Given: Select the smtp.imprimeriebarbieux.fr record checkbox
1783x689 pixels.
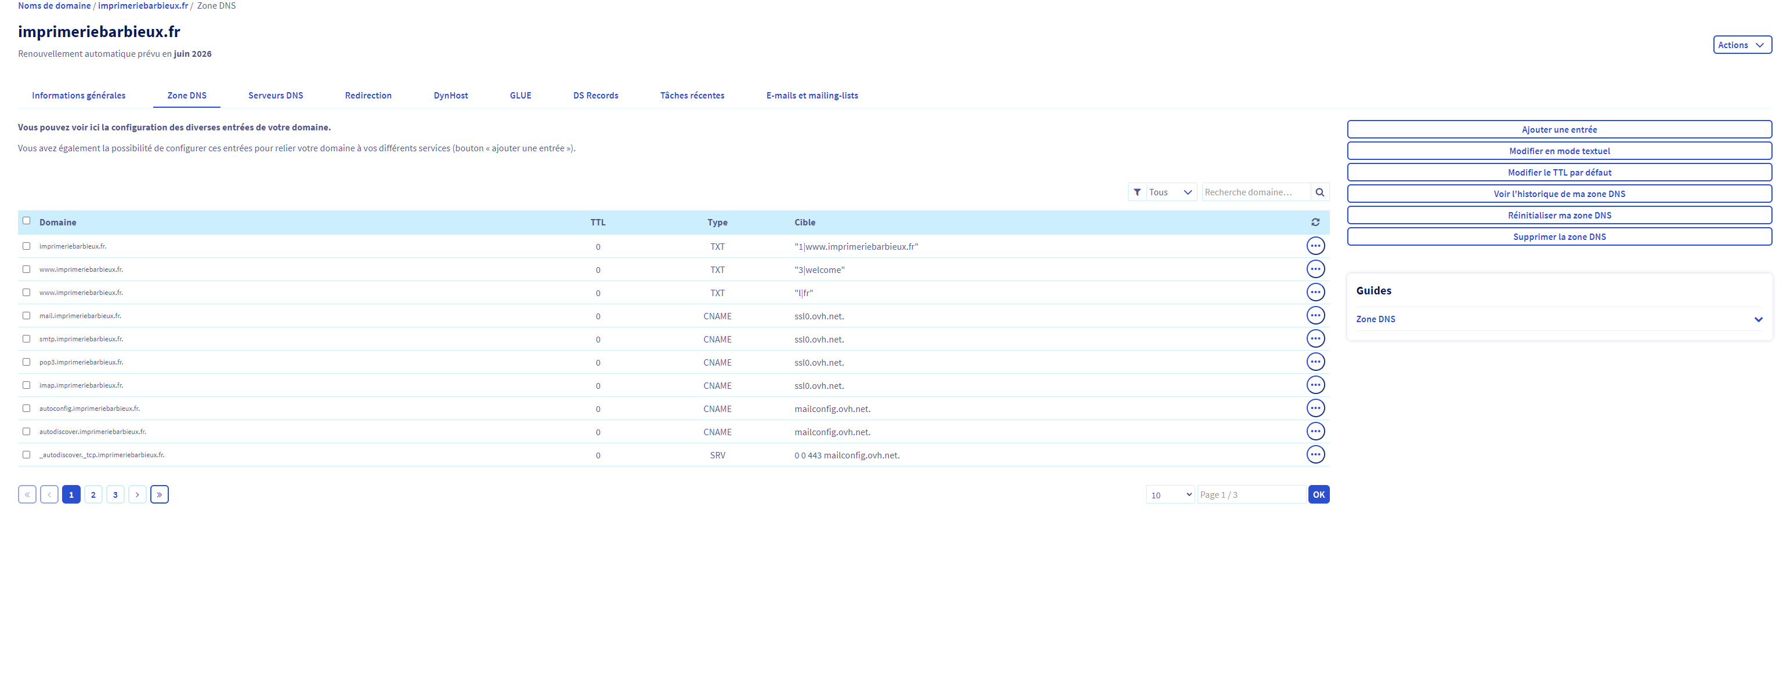Looking at the screenshot, I should [26, 338].
